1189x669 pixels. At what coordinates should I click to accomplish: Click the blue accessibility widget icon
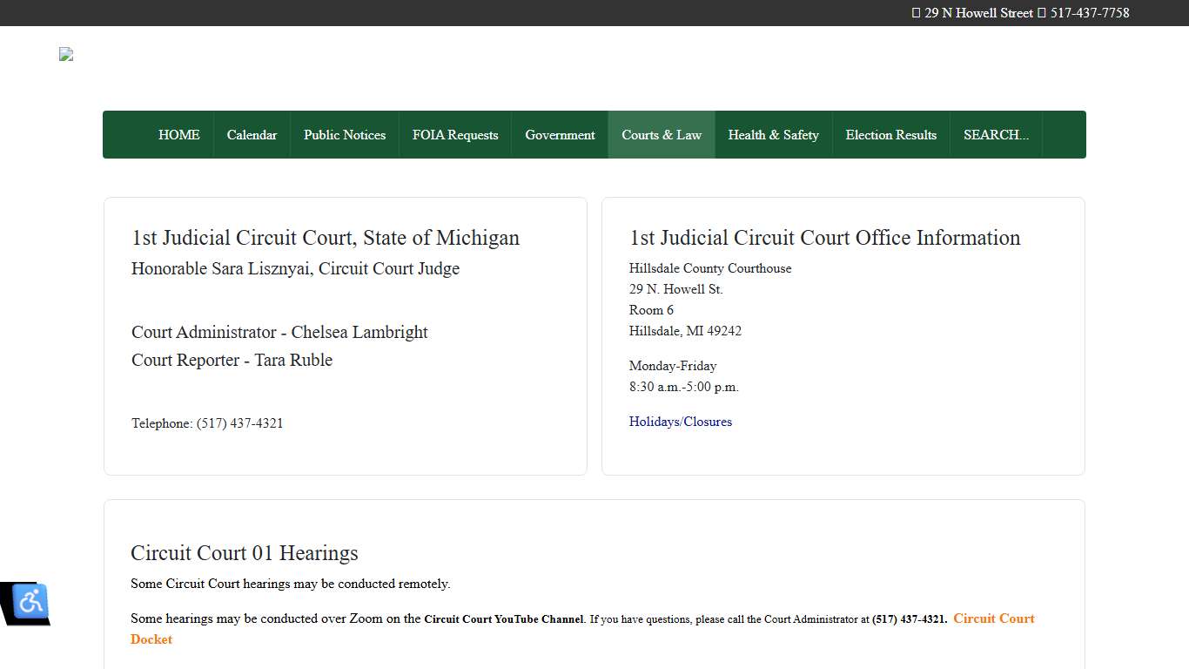[x=29, y=602]
